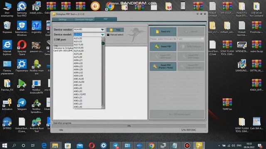Click the Operation progress bar
Image resolution: width=266 pixels, height=149 pixels.
129,126
